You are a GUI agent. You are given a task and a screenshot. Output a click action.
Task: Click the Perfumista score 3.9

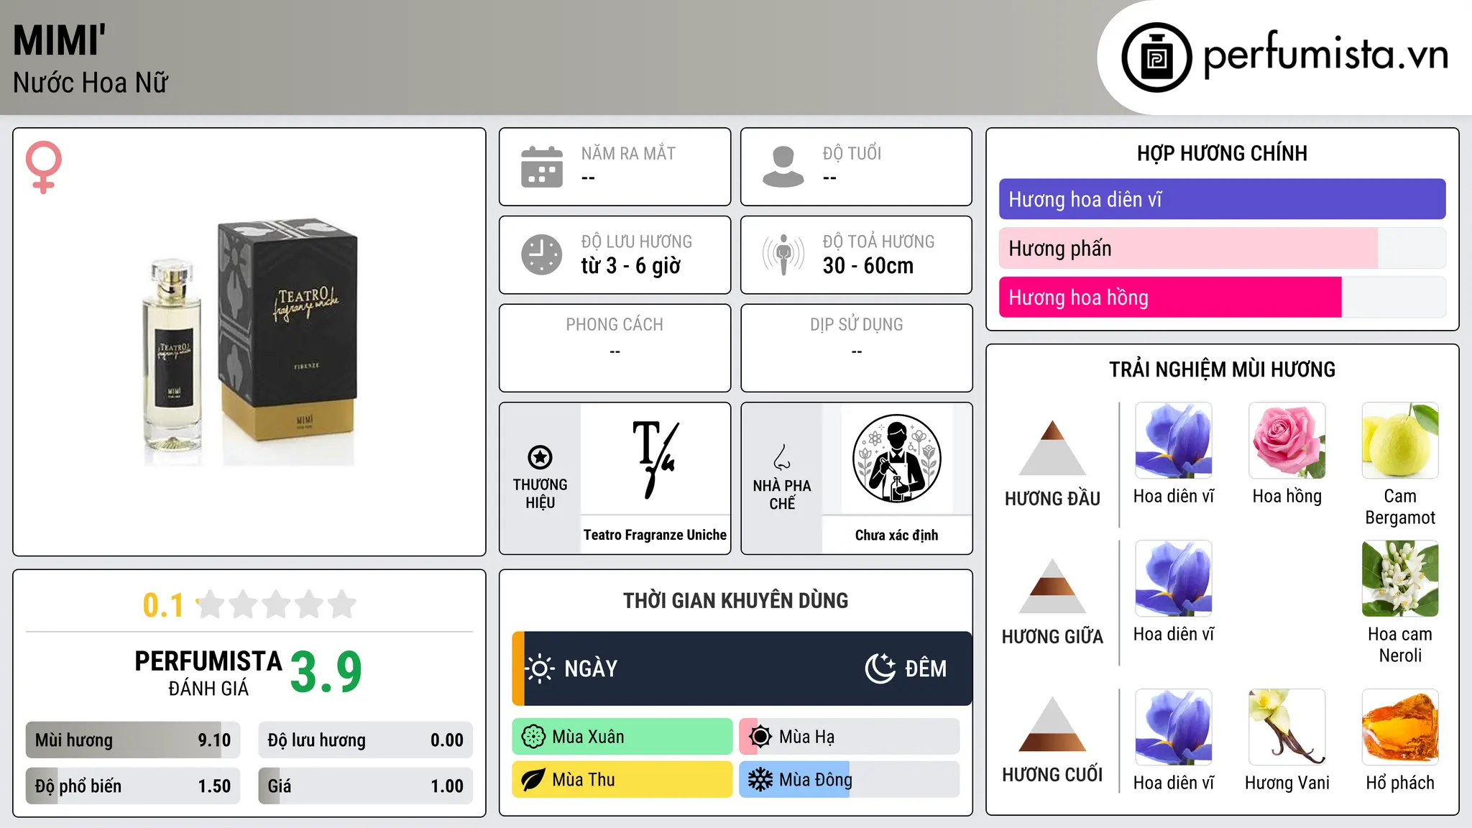326,672
